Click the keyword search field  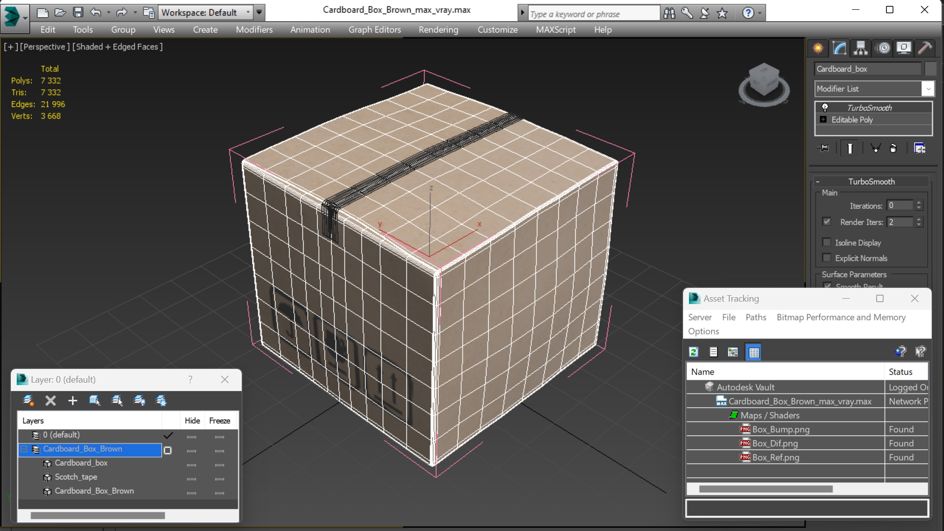pos(594,14)
